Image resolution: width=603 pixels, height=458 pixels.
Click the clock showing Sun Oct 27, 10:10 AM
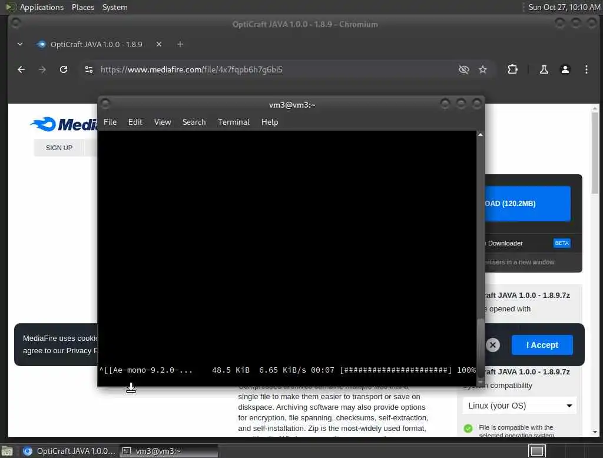564,7
